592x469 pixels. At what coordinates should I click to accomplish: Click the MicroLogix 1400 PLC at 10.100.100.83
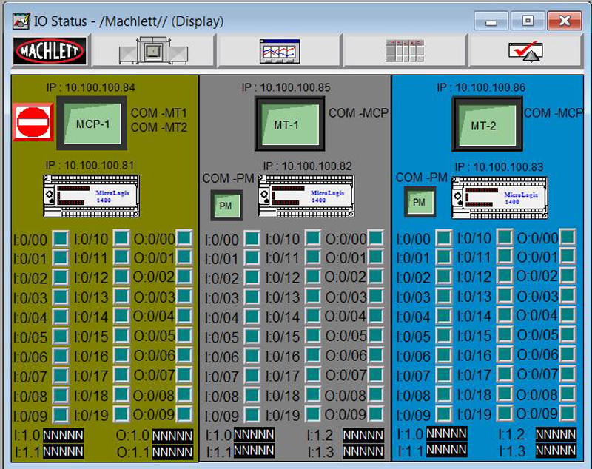click(499, 198)
